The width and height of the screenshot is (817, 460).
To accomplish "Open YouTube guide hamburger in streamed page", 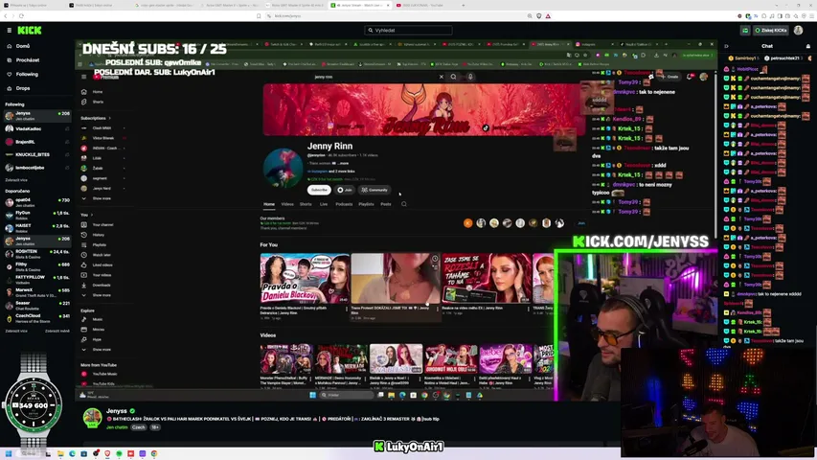I will point(84,77).
